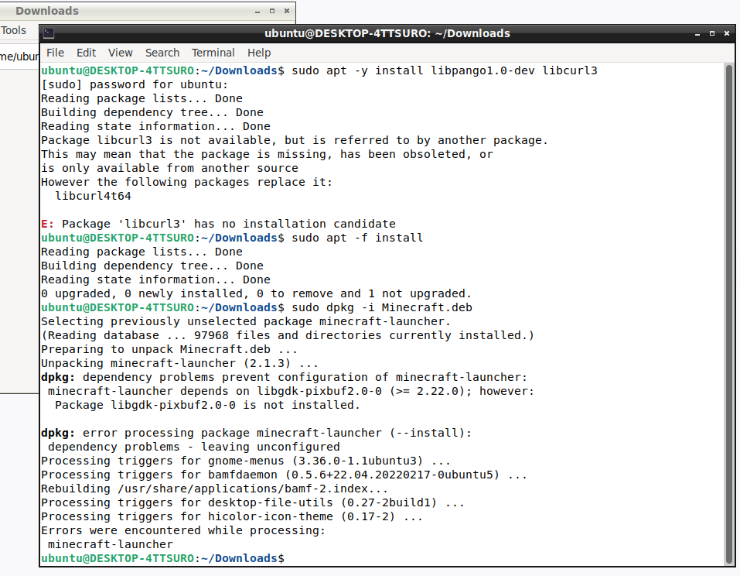Image resolution: width=740 pixels, height=576 pixels.
Task: Click 'However the following packages replace it' line
Action: point(187,182)
